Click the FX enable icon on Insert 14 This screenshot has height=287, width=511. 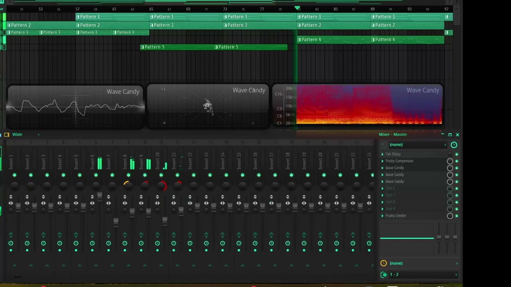tap(222, 235)
